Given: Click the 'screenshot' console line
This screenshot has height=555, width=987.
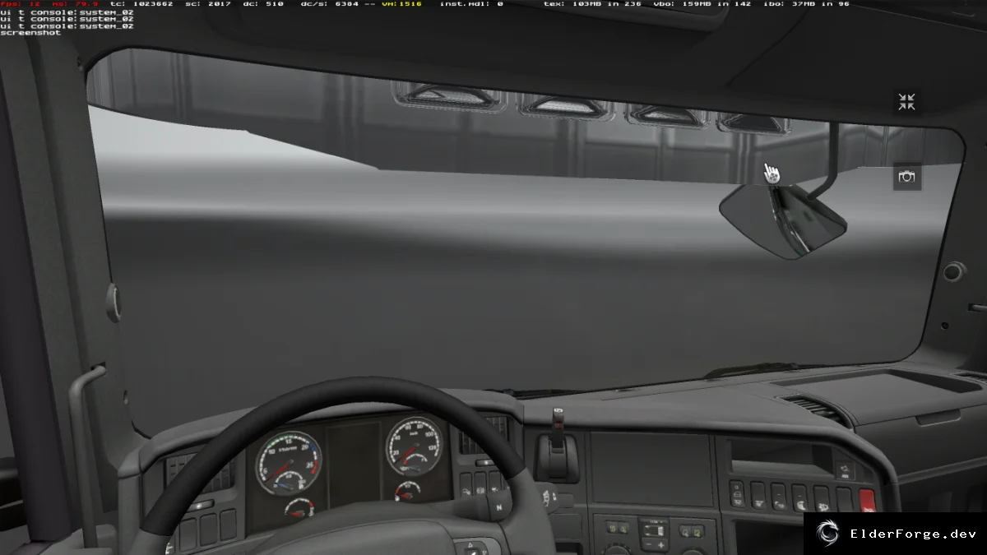Looking at the screenshot, I should [30, 33].
